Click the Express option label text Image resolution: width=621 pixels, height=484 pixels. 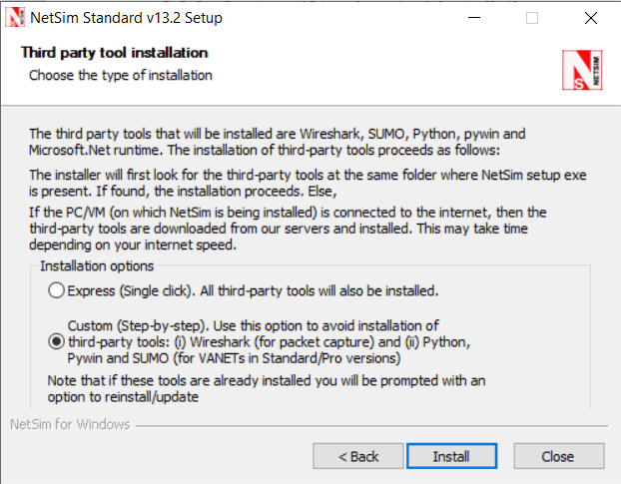coord(255,290)
